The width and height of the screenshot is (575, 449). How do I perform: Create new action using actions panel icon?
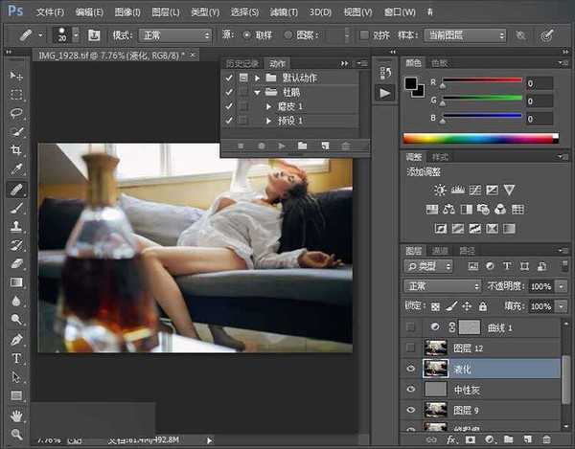(324, 146)
